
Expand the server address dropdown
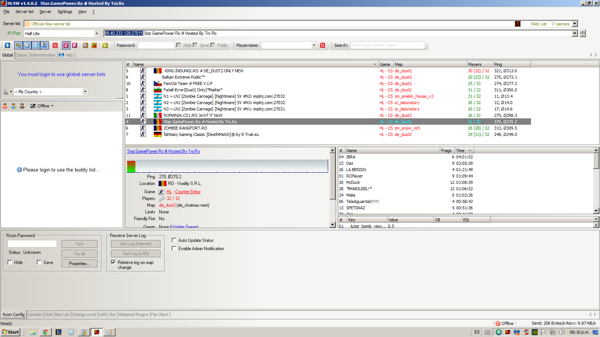click(575, 33)
